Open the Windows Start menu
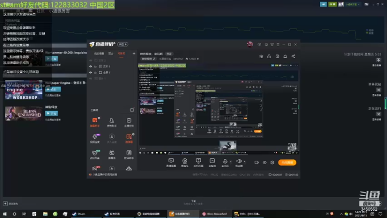The width and height of the screenshot is (387, 218). [x=5, y=214]
